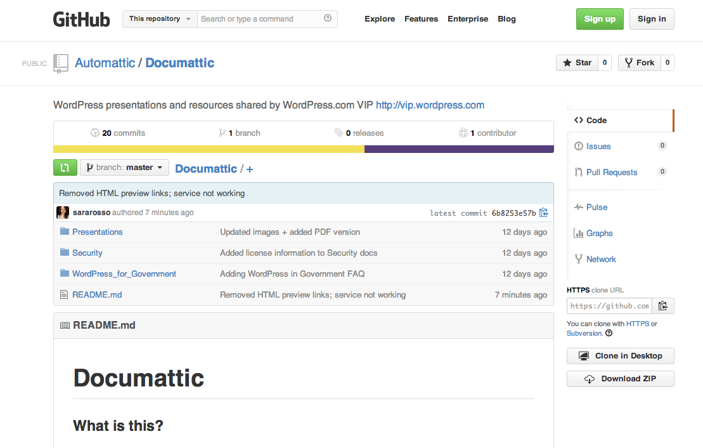Click the Presentations folder icon
The width and height of the screenshot is (703, 448).
click(65, 231)
